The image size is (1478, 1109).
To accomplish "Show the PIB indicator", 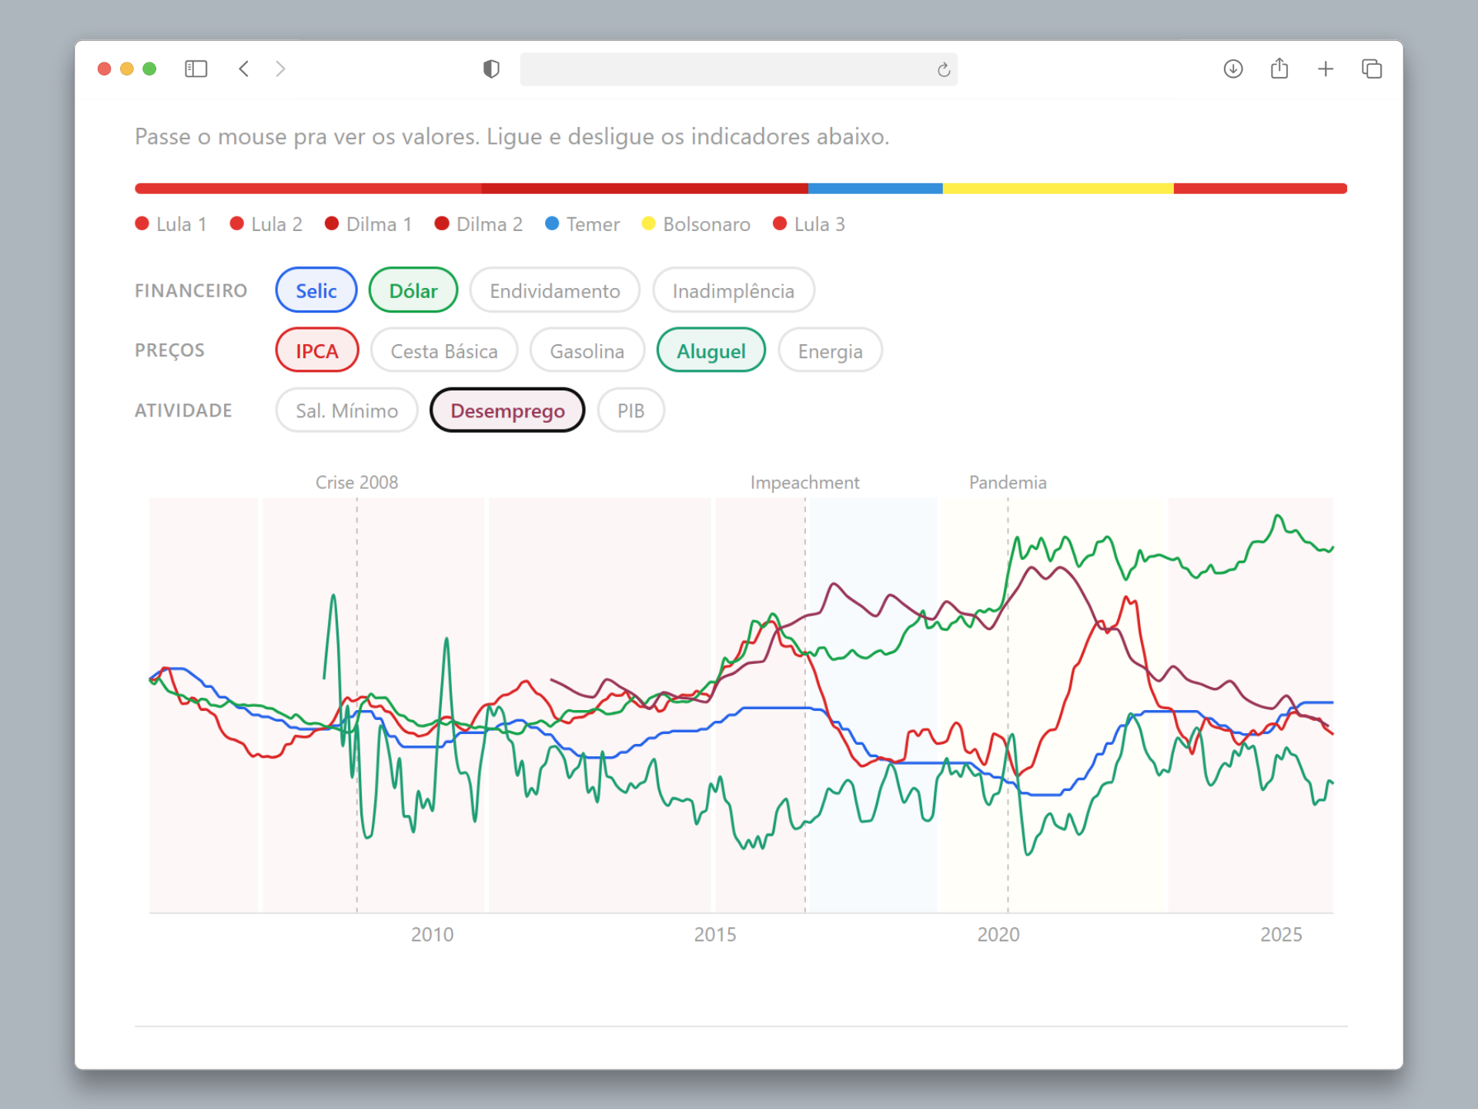I will click(x=630, y=410).
